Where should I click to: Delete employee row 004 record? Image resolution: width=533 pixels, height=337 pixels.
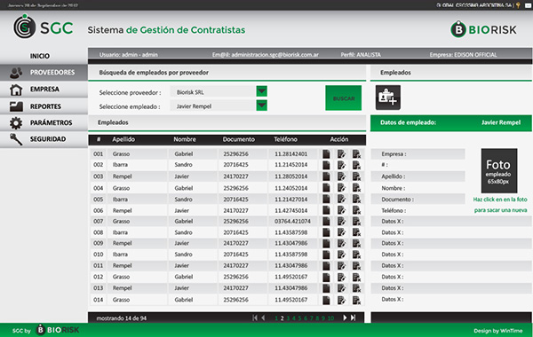click(x=356, y=188)
